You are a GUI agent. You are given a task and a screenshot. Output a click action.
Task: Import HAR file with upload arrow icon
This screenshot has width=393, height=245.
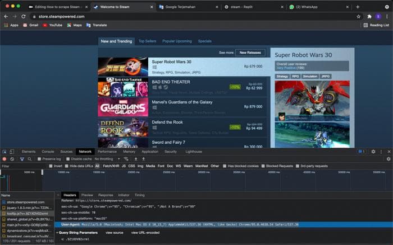136,159
